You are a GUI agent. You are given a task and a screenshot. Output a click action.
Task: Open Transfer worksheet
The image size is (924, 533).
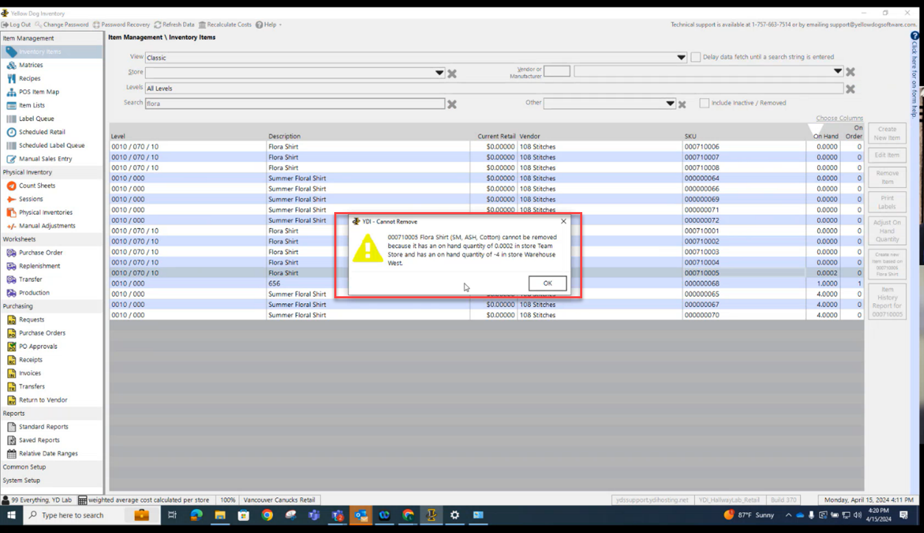tap(30, 279)
